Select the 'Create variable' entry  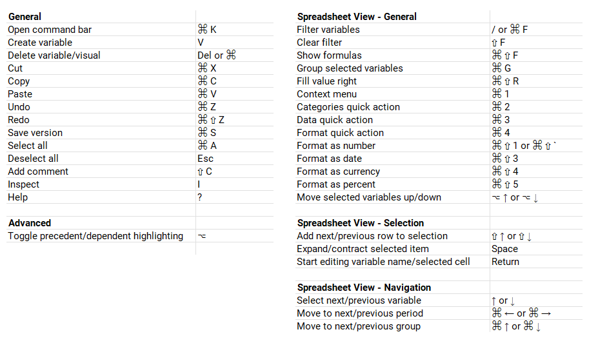40,43
